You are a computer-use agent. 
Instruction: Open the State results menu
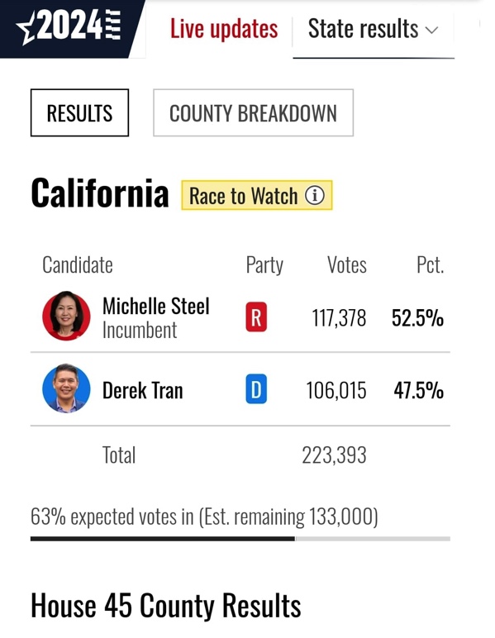[x=373, y=29]
